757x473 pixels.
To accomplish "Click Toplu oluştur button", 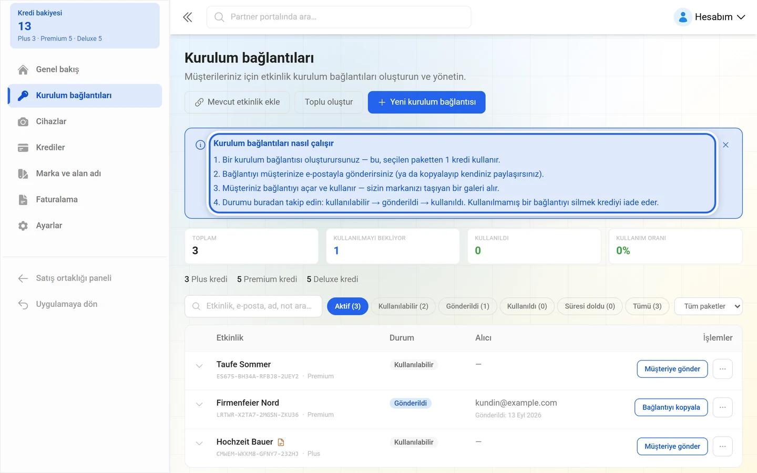I will (329, 102).
